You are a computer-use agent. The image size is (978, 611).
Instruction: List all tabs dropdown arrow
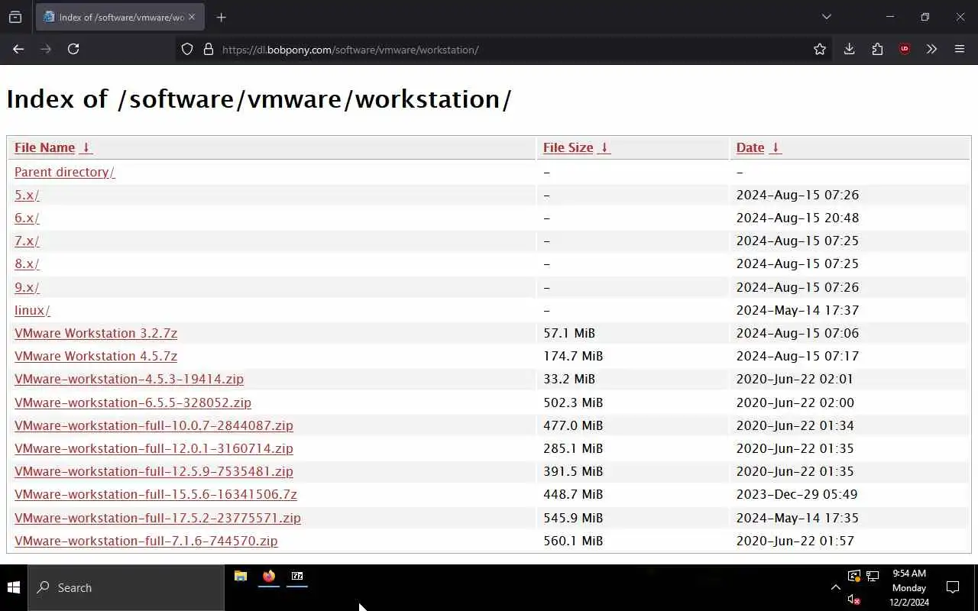826,17
